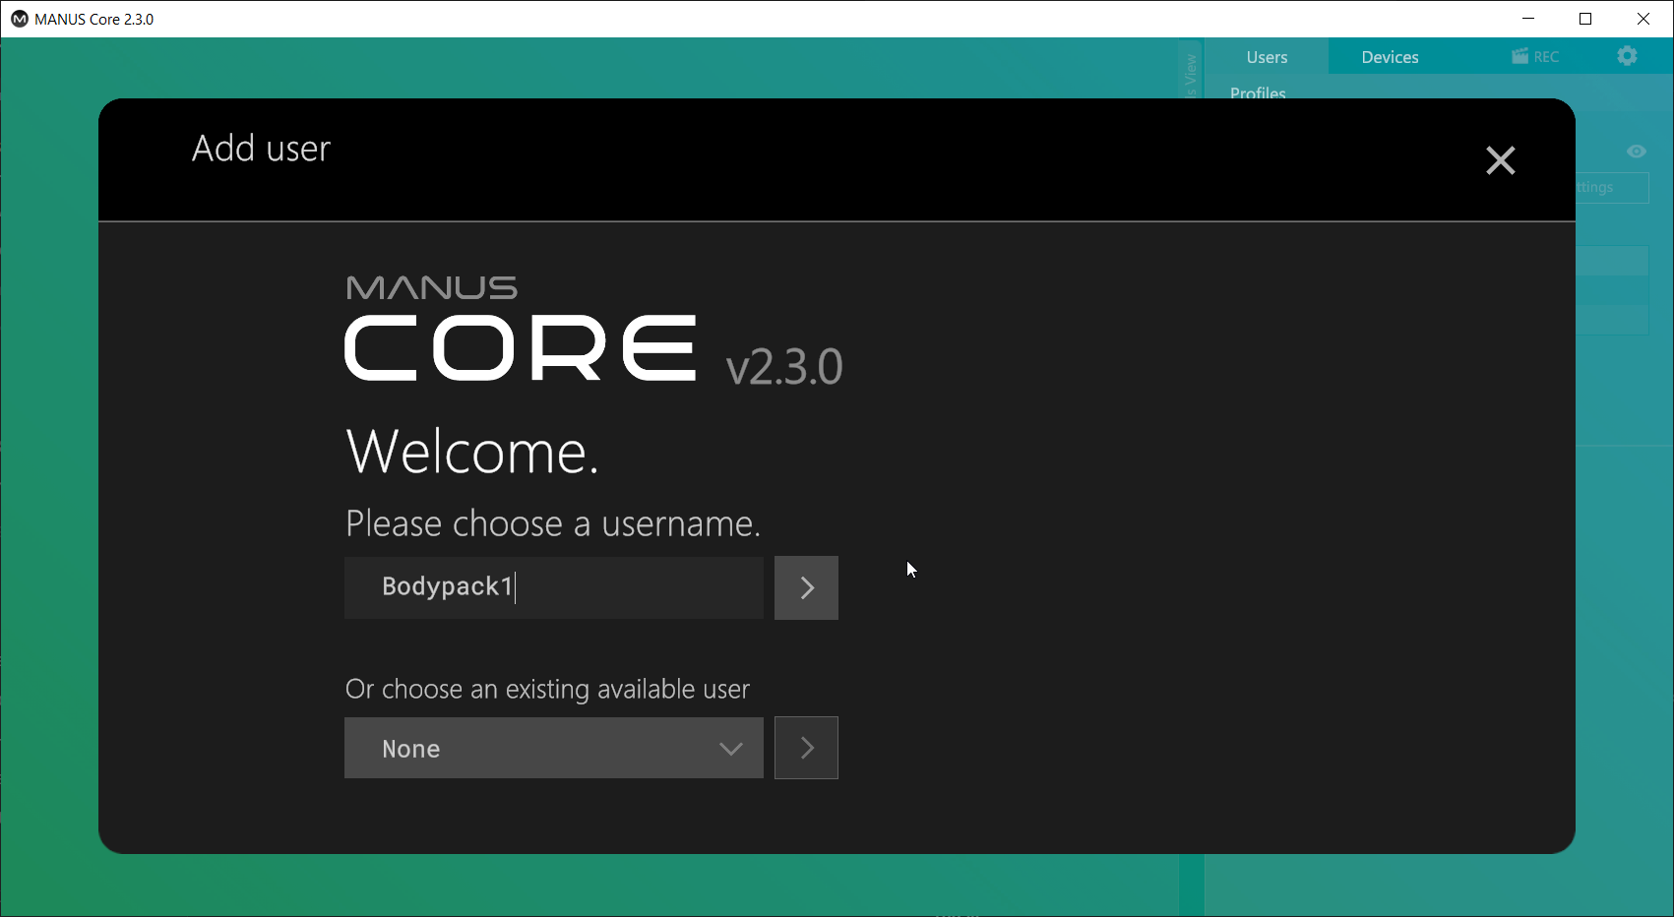The width and height of the screenshot is (1674, 917).
Task: Close the Add user dialog
Action: (1500, 160)
